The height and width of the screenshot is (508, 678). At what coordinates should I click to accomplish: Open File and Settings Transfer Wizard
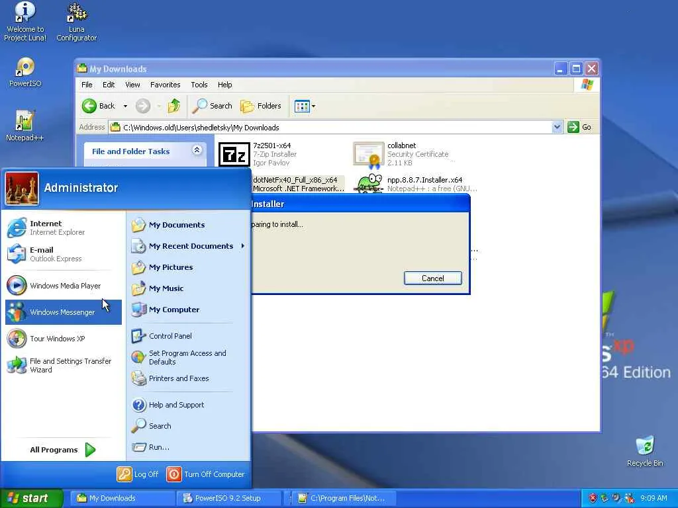tap(64, 365)
